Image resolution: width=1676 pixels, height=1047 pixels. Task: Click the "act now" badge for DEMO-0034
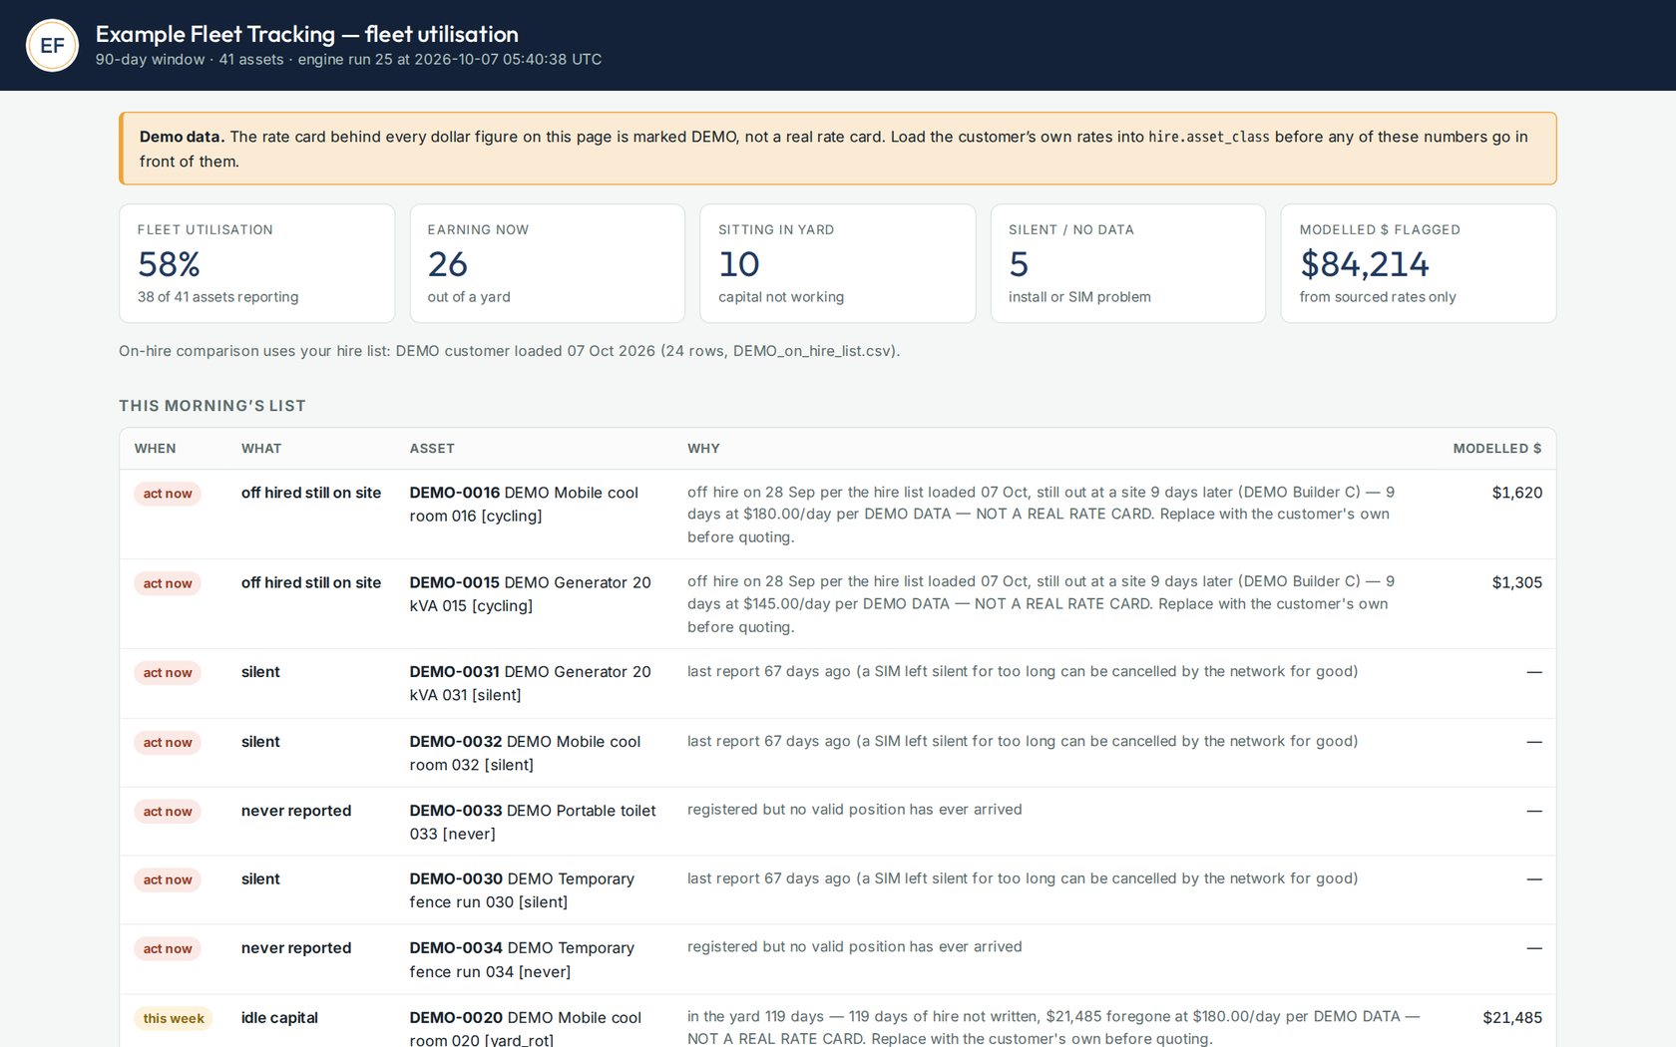(168, 949)
